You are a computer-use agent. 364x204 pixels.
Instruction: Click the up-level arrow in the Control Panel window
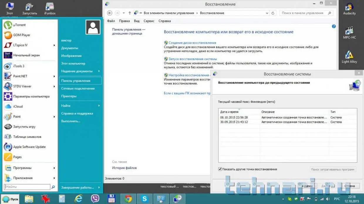pos(130,13)
